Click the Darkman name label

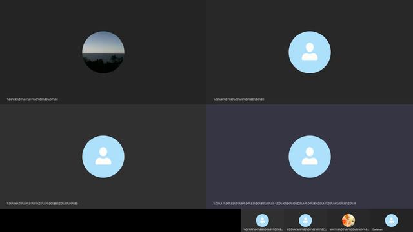point(378,229)
